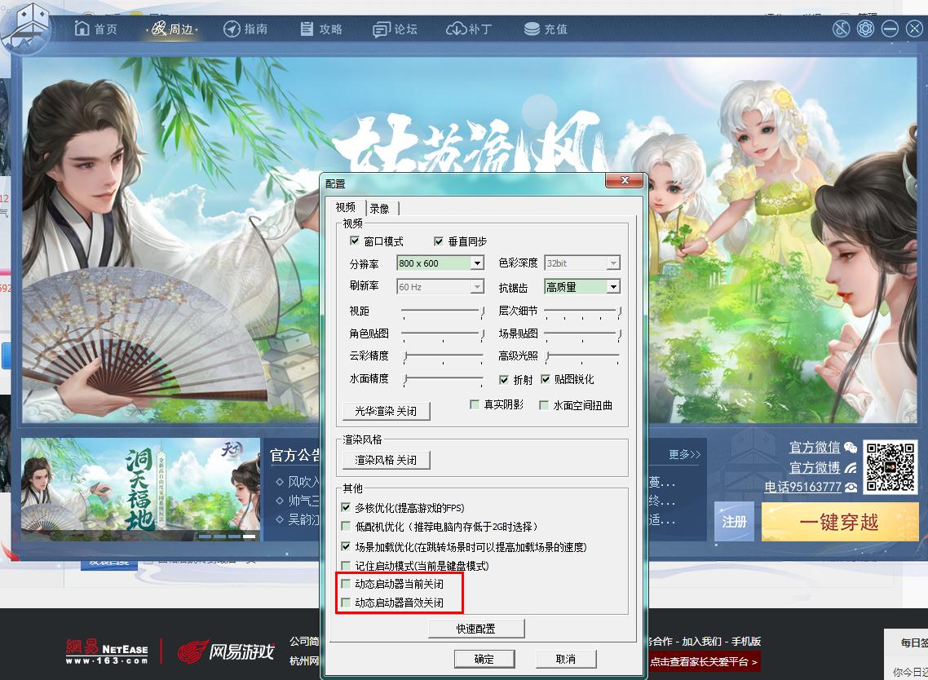The height and width of the screenshot is (680, 928).
Task: Open the 刷新率 60 Hz dropdown
Action: click(x=440, y=286)
